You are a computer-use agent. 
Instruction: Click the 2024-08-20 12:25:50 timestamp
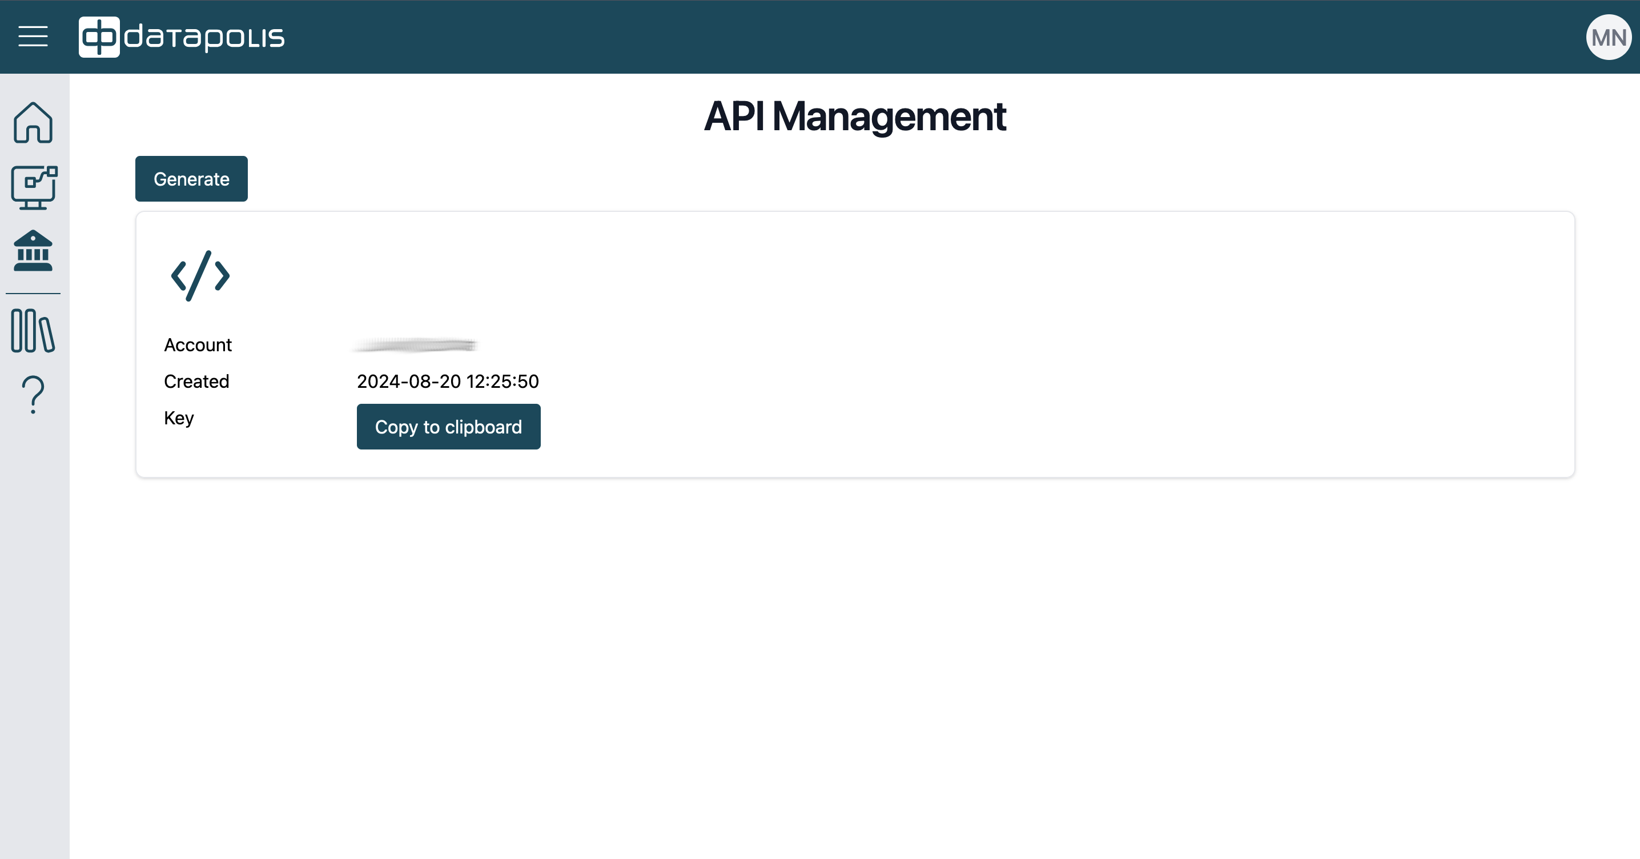pos(448,382)
